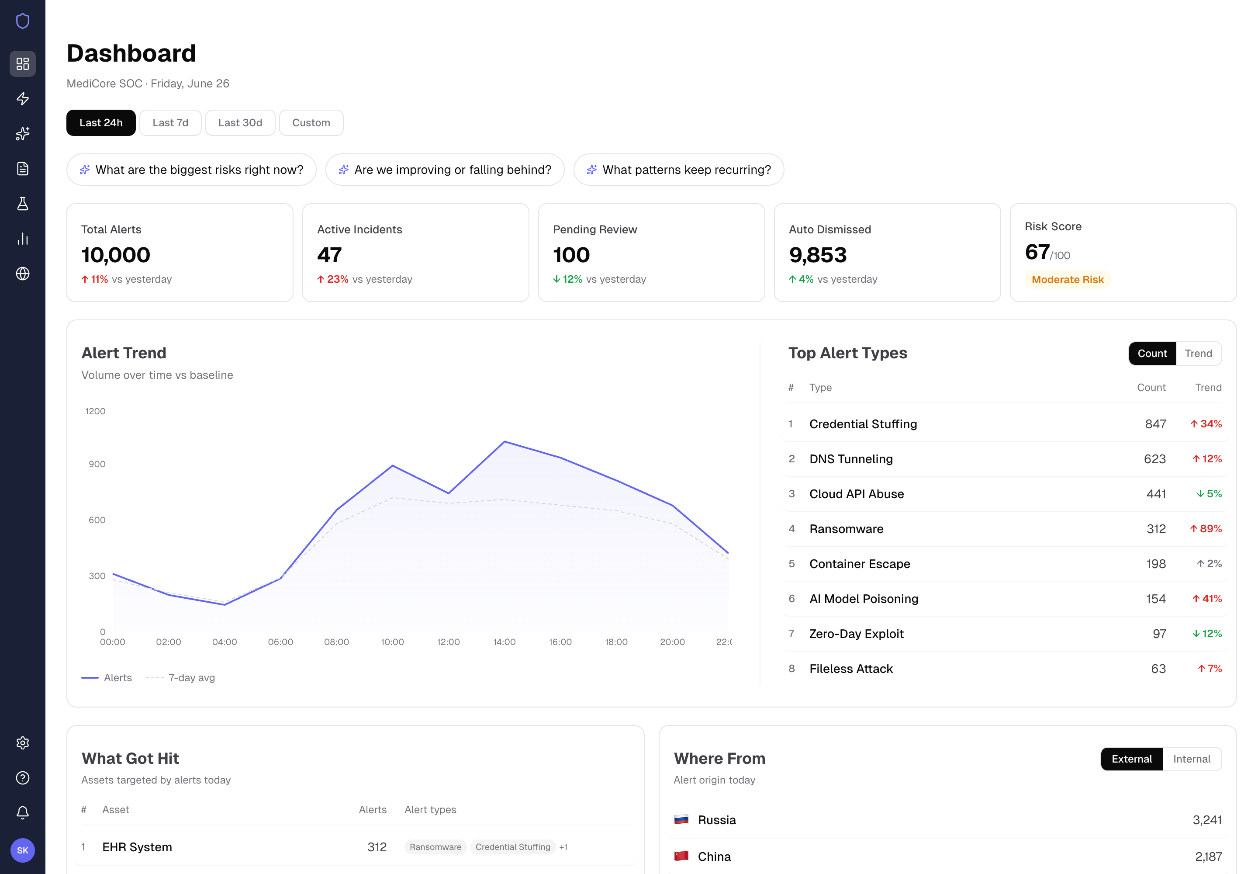This screenshot has width=1258, height=874.
Task: Click the Alerts legend item
Action: tap(107, 677)
